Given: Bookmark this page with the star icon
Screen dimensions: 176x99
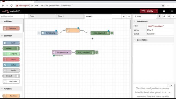Looking at the screenshot, I should click(x=163, y=5).
